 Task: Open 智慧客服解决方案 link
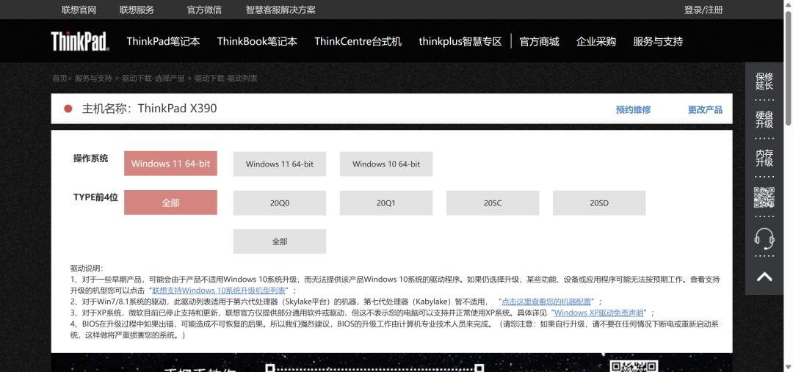pos(280,10)
